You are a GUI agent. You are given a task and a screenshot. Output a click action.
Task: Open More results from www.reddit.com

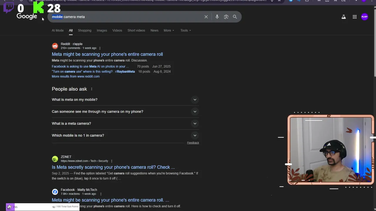(76, 76)
